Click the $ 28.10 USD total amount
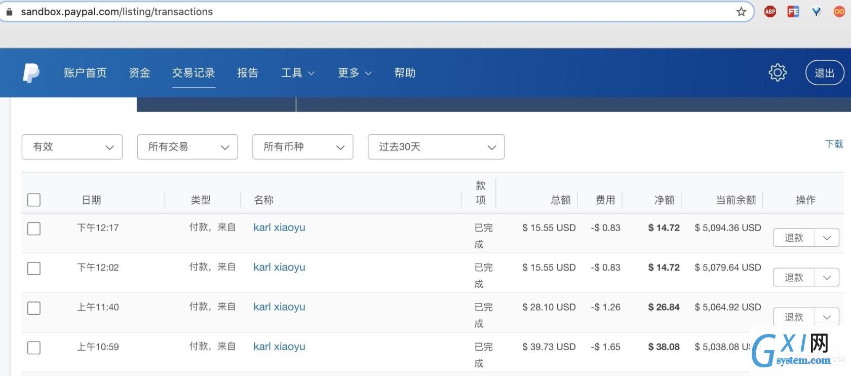 point(549,307)
